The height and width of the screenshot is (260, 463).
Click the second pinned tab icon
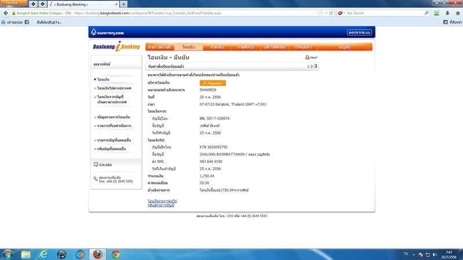click(x=42, y=4)
